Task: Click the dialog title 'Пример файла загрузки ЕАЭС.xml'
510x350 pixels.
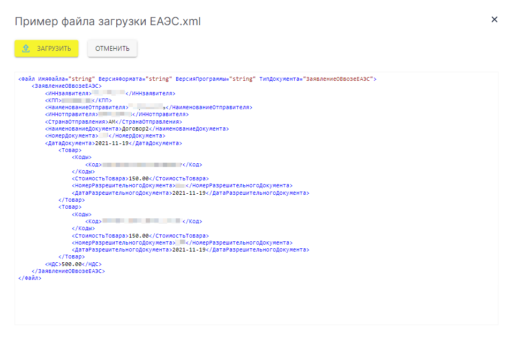Action: click(x=108, y=21)
